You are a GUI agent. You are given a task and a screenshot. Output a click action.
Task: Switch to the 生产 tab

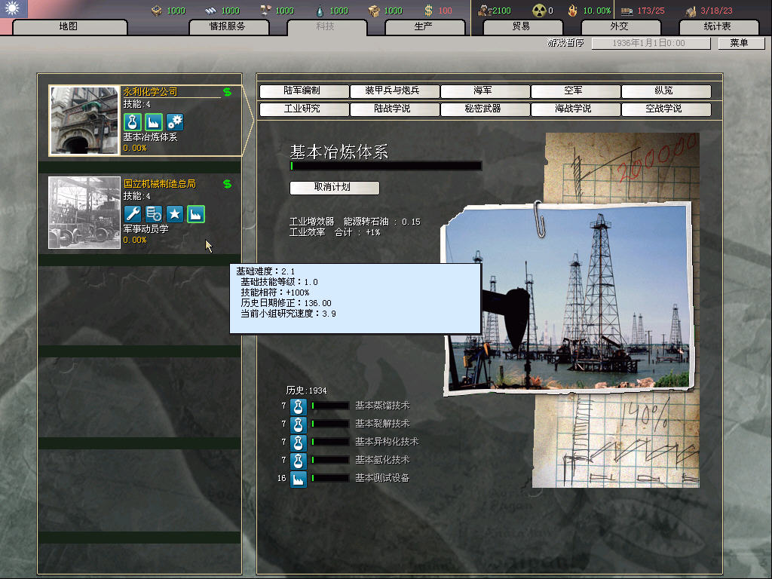pos(423,26)
